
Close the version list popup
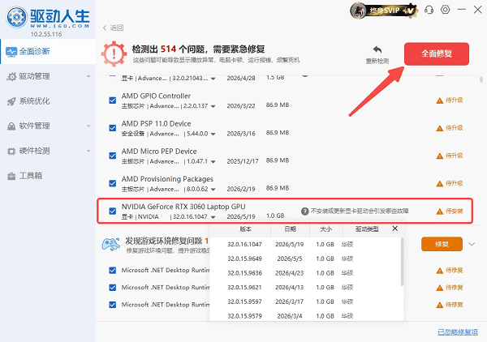[394, 229]
